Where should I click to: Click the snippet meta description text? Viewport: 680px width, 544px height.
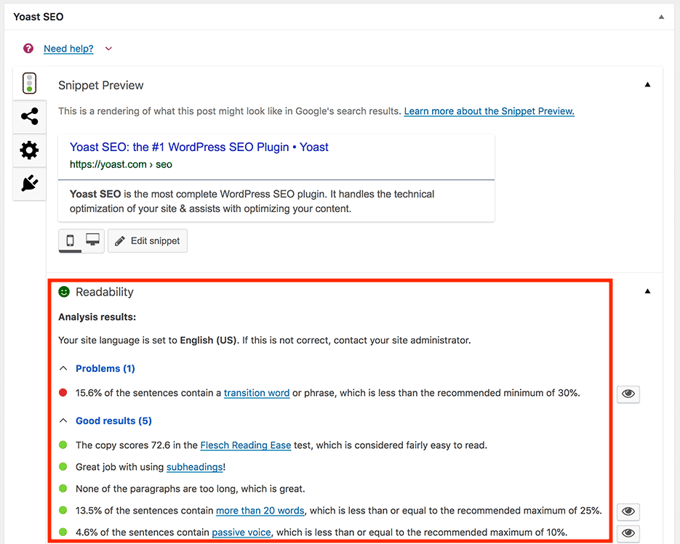coord(252,201)
